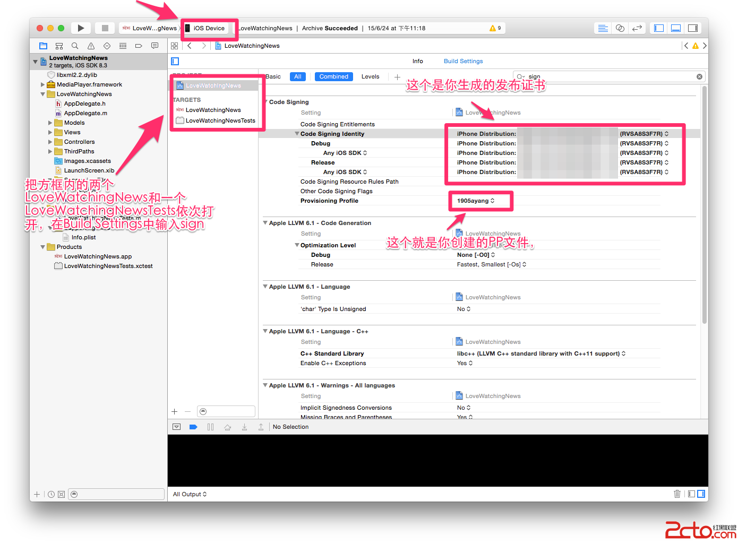Image resolution: width=738 pixels, height=544 pixels.
Task: Hide the debug area with arrow icon
Action: 177,427
